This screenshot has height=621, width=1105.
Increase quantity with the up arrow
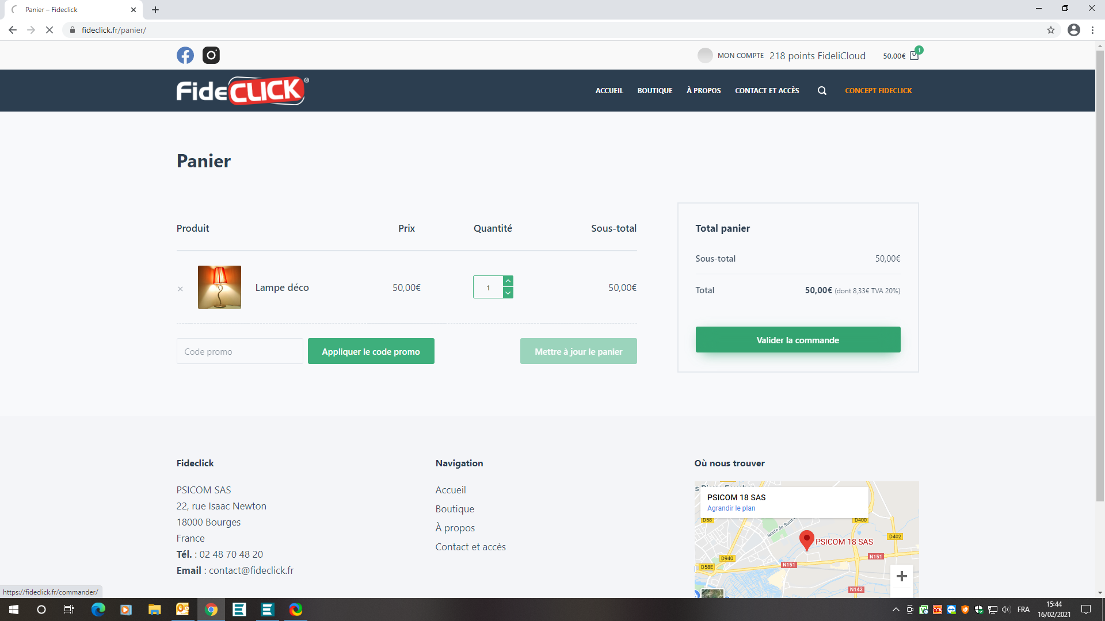tap(508, 281)
